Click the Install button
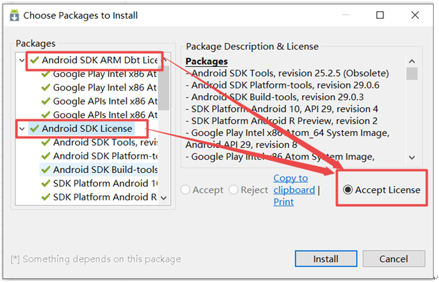Image resolution: width=439 pixels, height=282 pixels. 326,259
